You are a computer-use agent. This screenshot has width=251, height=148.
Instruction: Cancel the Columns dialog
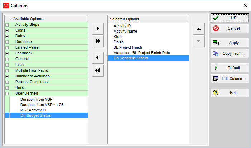230,28
